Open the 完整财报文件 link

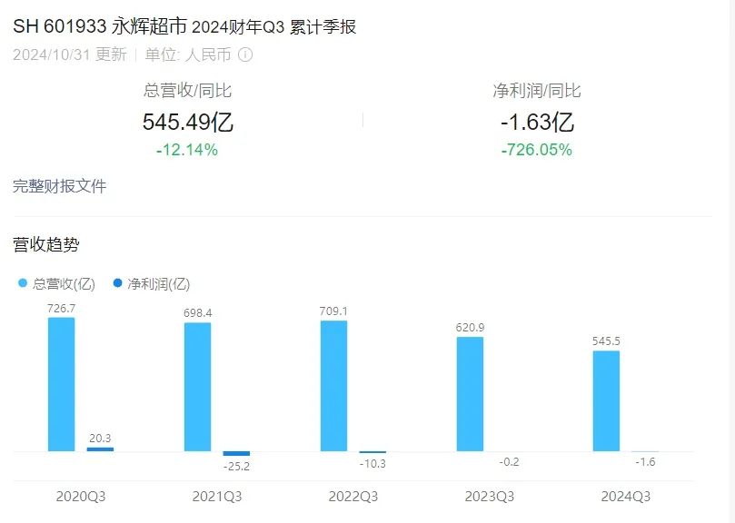(x=60, y=186)
